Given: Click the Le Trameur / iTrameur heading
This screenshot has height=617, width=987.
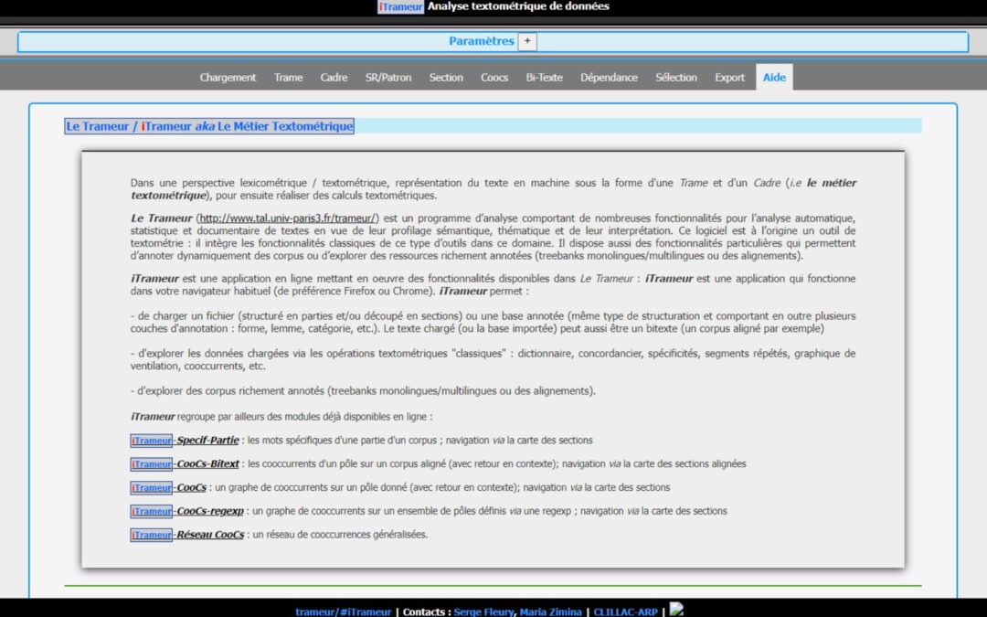Looking at the screenshot, I should point(209,126).
